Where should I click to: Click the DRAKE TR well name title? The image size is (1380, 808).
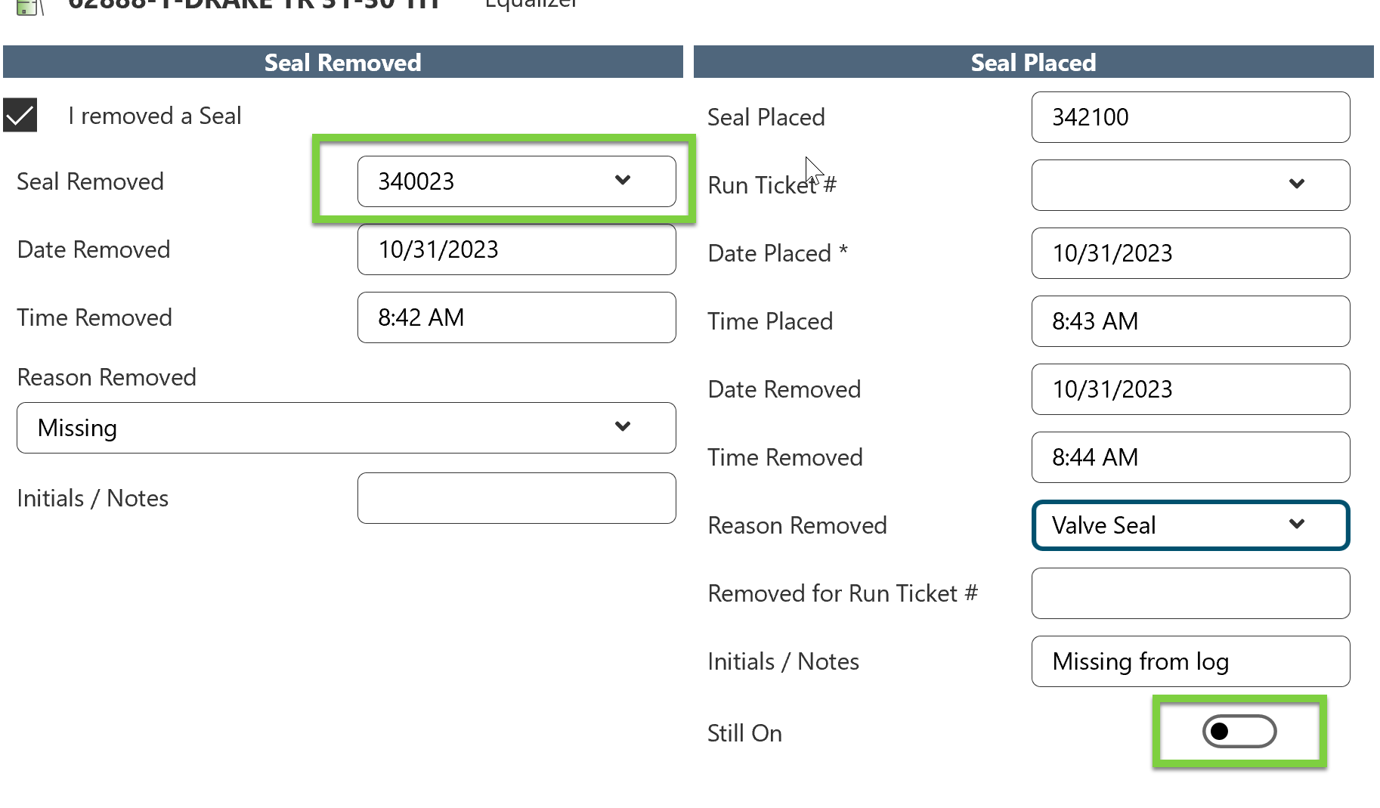(253, 5)
